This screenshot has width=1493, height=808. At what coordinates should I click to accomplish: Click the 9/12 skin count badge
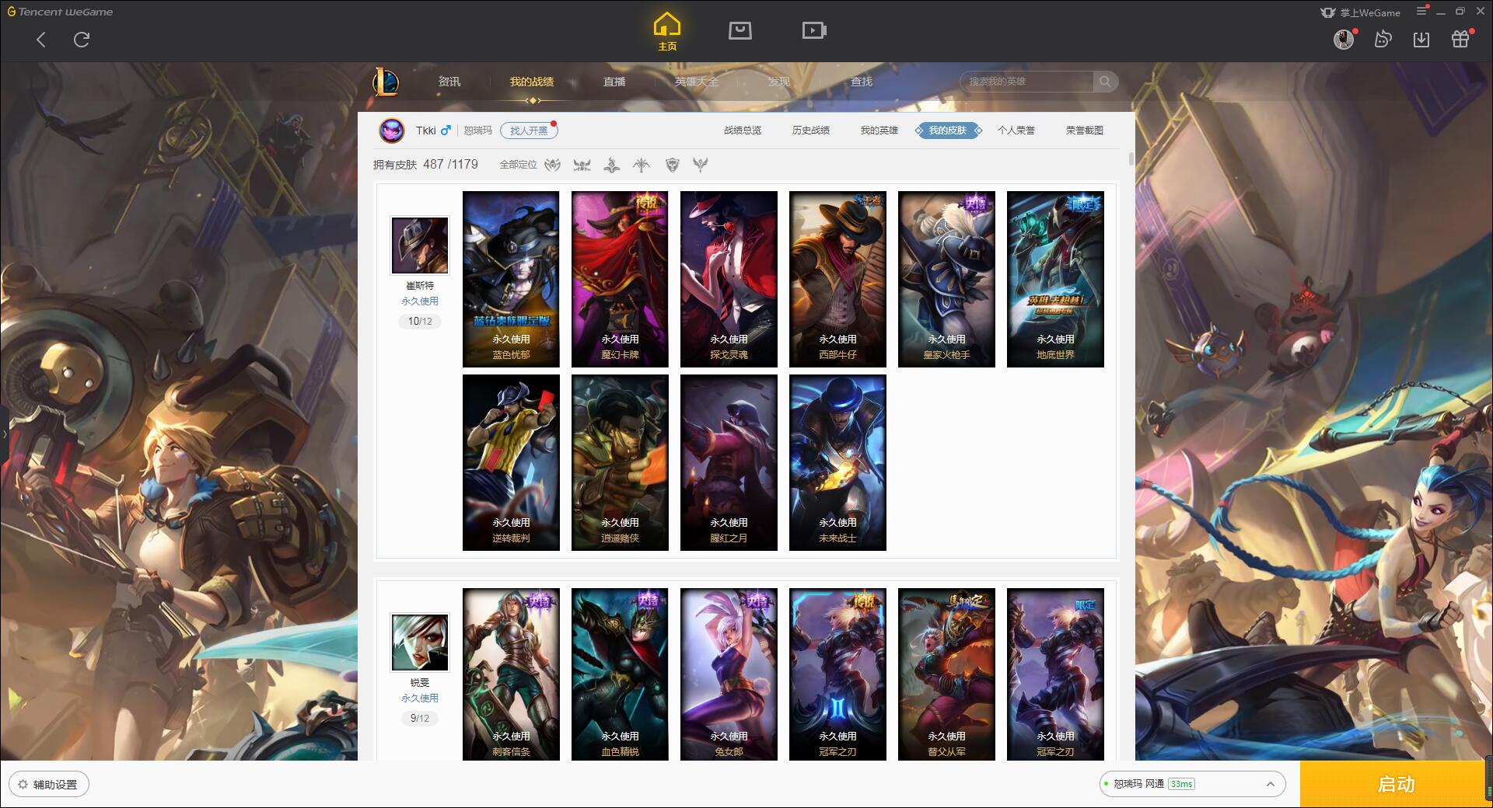tap(420, 719)
